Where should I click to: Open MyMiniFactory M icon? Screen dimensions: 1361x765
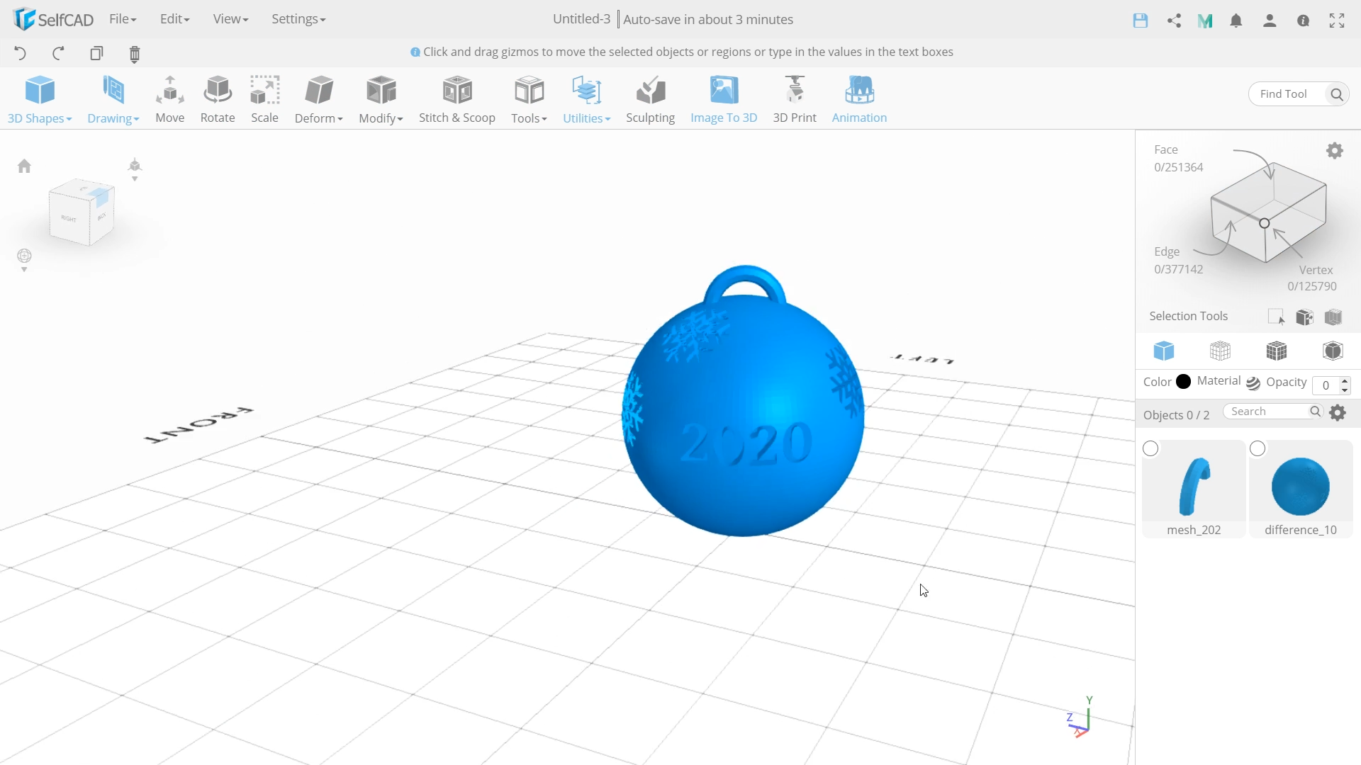pyautogui.click(x=1205, y=21)
